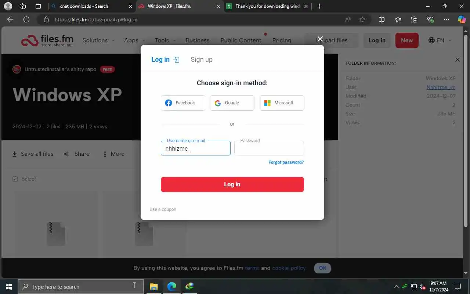Click the red Log in button
The image size is (470, 294).
[x=232, y=184]
